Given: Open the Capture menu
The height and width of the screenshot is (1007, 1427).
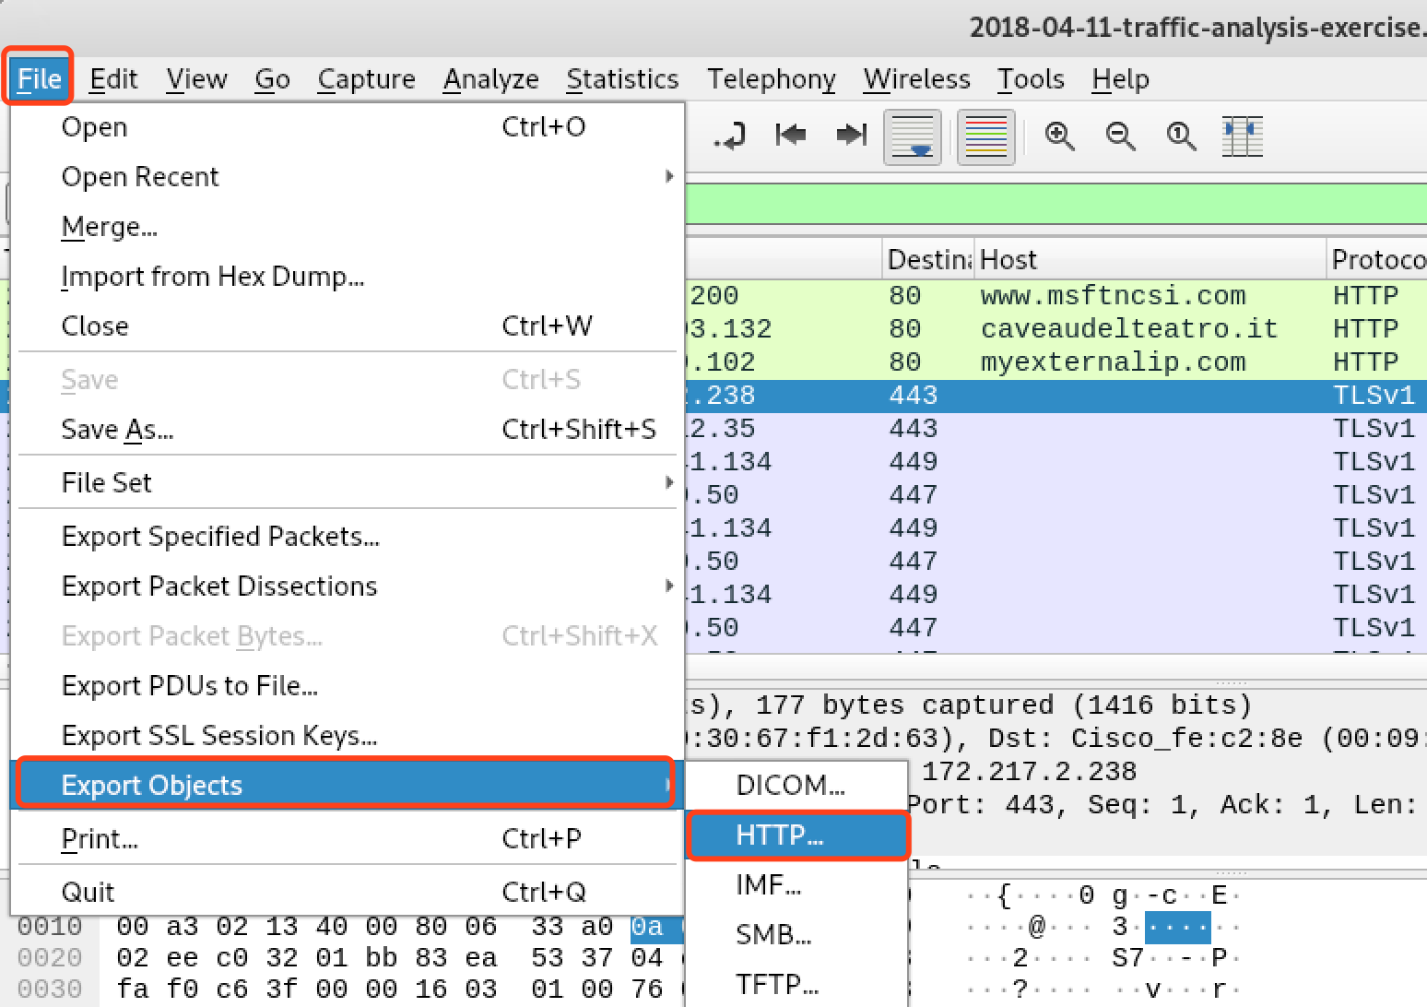Looking at the screenshot, I should tap(366, 78).
